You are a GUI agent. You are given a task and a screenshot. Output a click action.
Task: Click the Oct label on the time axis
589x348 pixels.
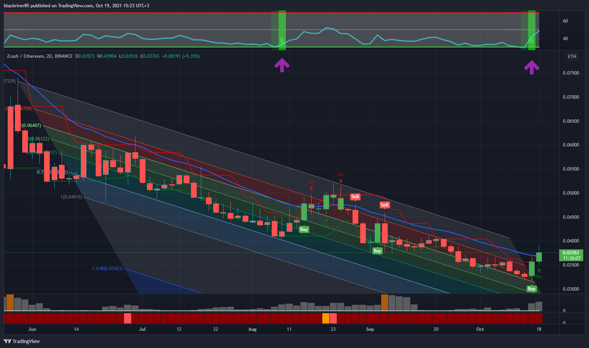coord(480,329)
